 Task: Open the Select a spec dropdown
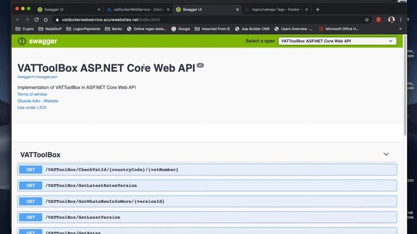point(338,41)
